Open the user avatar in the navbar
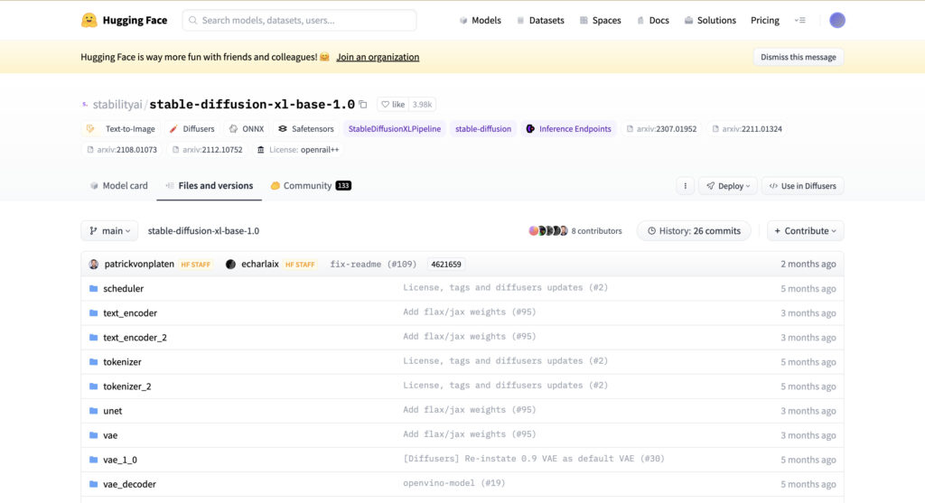 coord(837,20)
